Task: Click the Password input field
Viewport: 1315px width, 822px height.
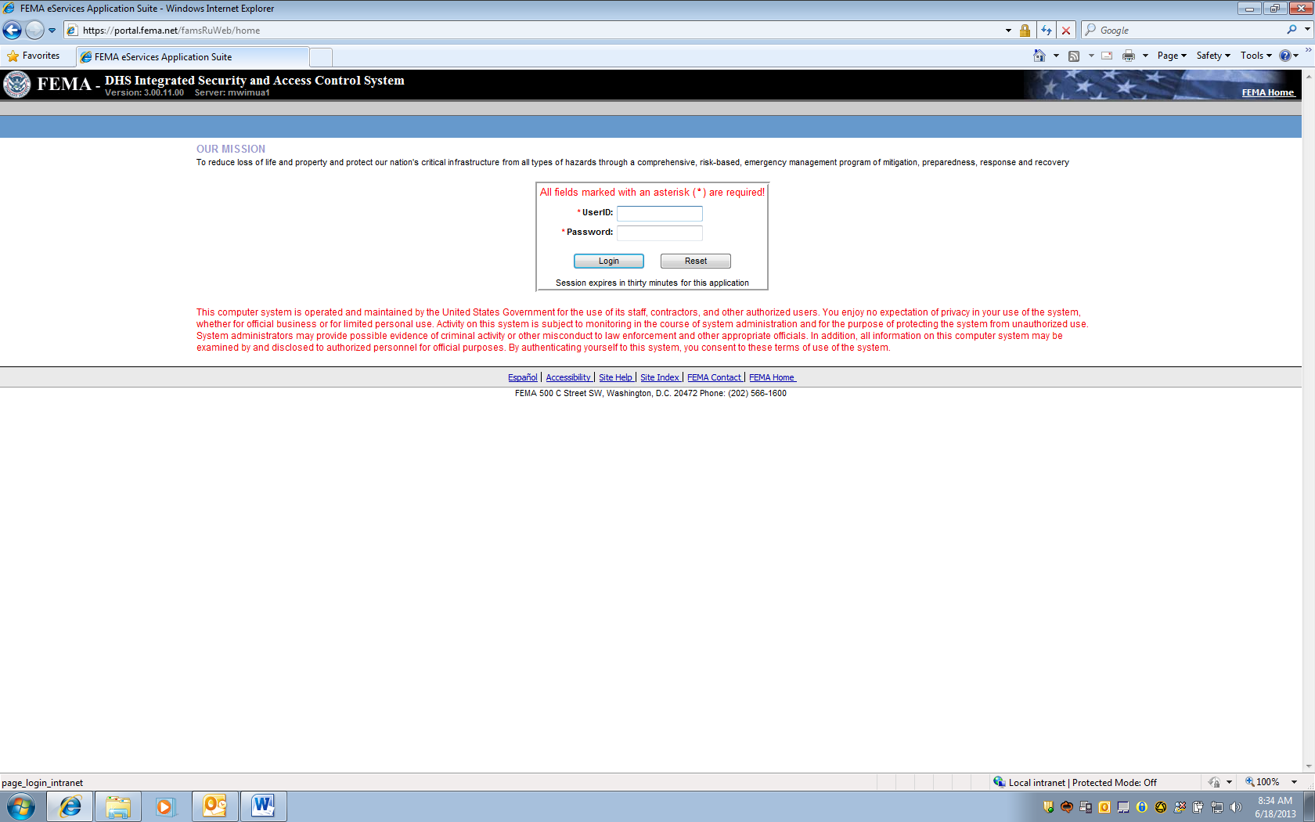Action: point(660,233)
